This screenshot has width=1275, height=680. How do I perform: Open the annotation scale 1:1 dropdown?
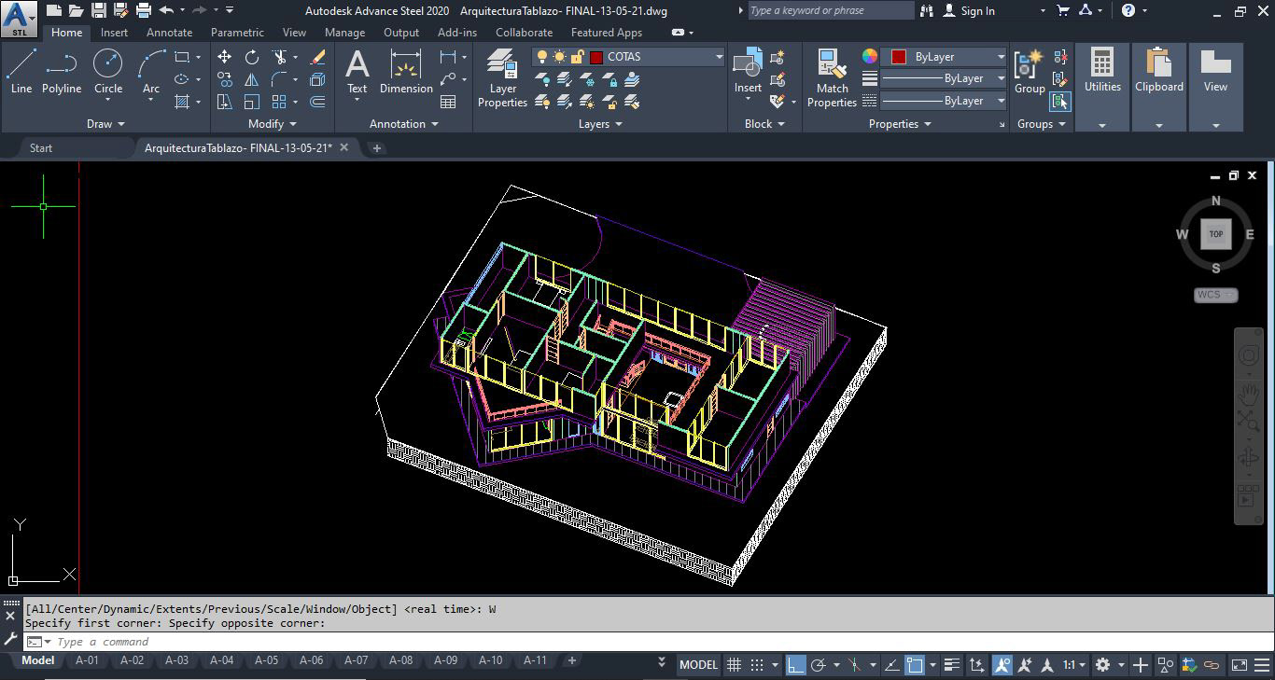pos(1074,665)
